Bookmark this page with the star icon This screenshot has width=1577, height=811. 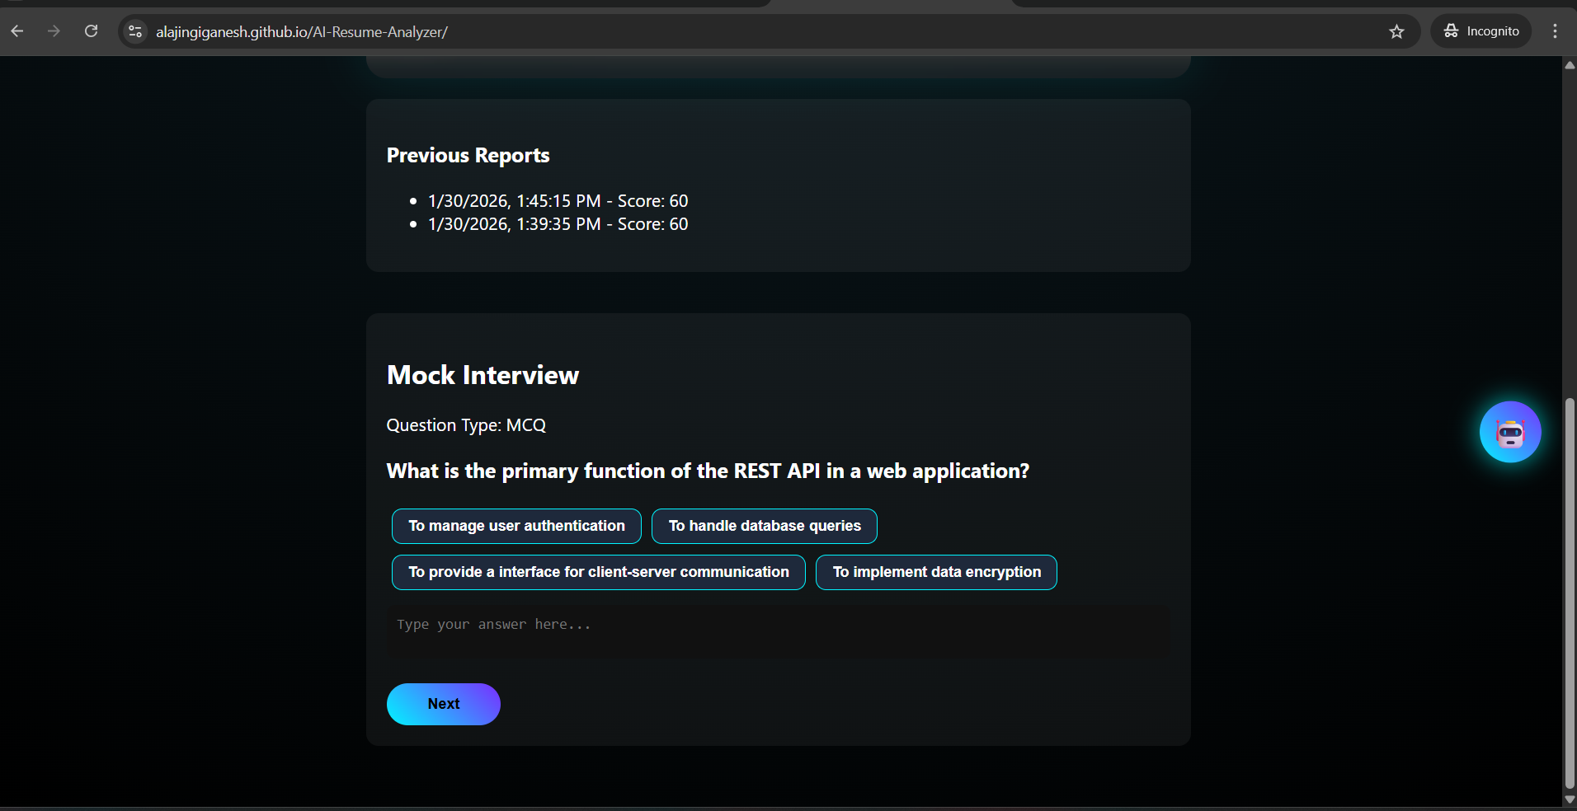tap(1396, 31)
